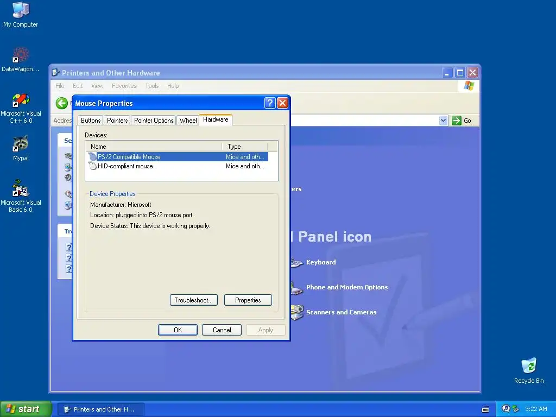
Task: Click the Troubleshoot... button
Action: tap(194, 300)
